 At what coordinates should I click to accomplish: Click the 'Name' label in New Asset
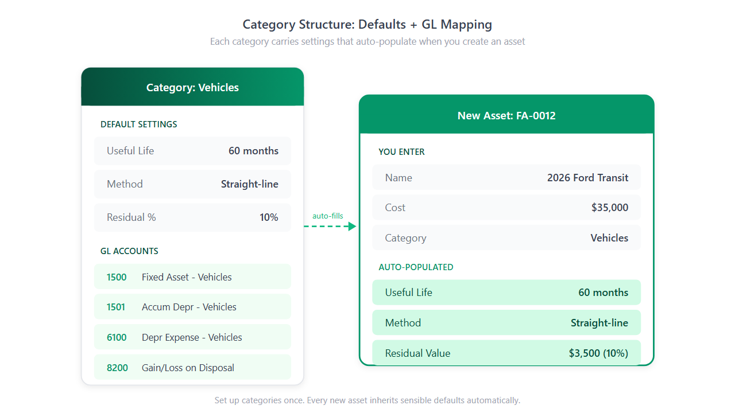(x=399, y=178)
